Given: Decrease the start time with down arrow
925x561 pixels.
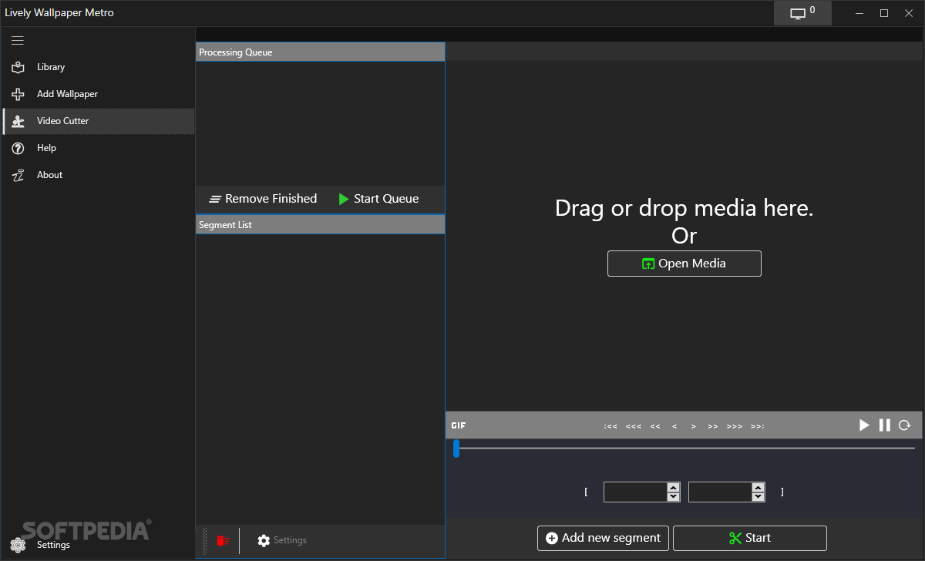Looking at the screenshot, I should (674, 497).
